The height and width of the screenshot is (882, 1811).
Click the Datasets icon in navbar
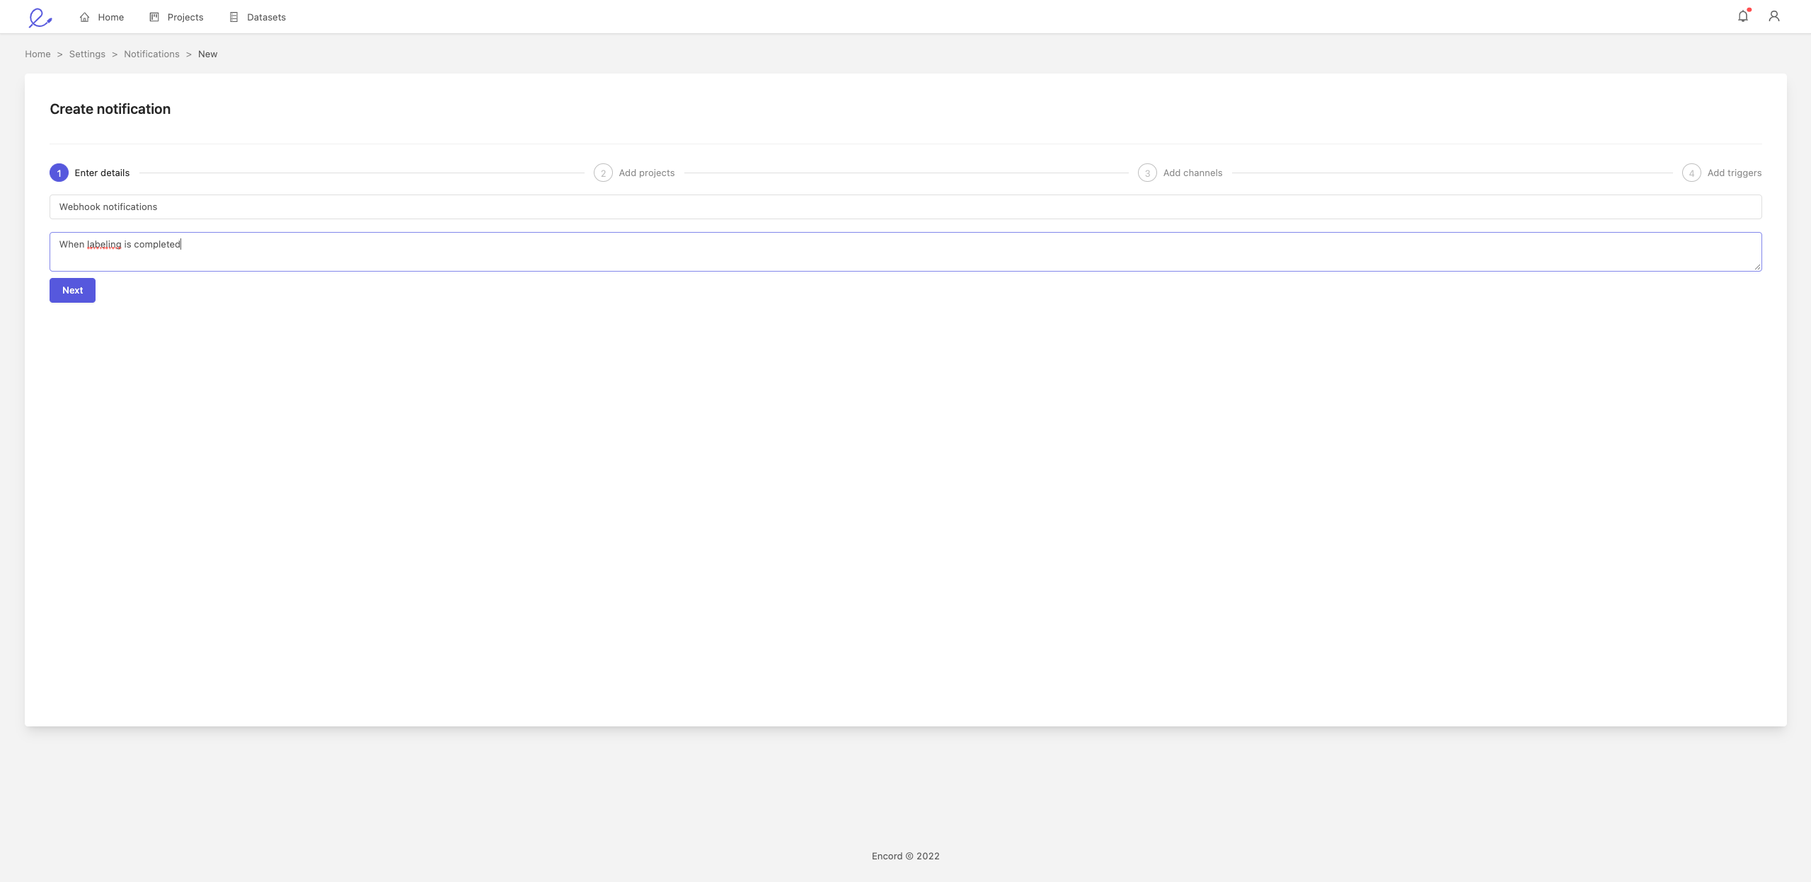(x=234, y=17)
